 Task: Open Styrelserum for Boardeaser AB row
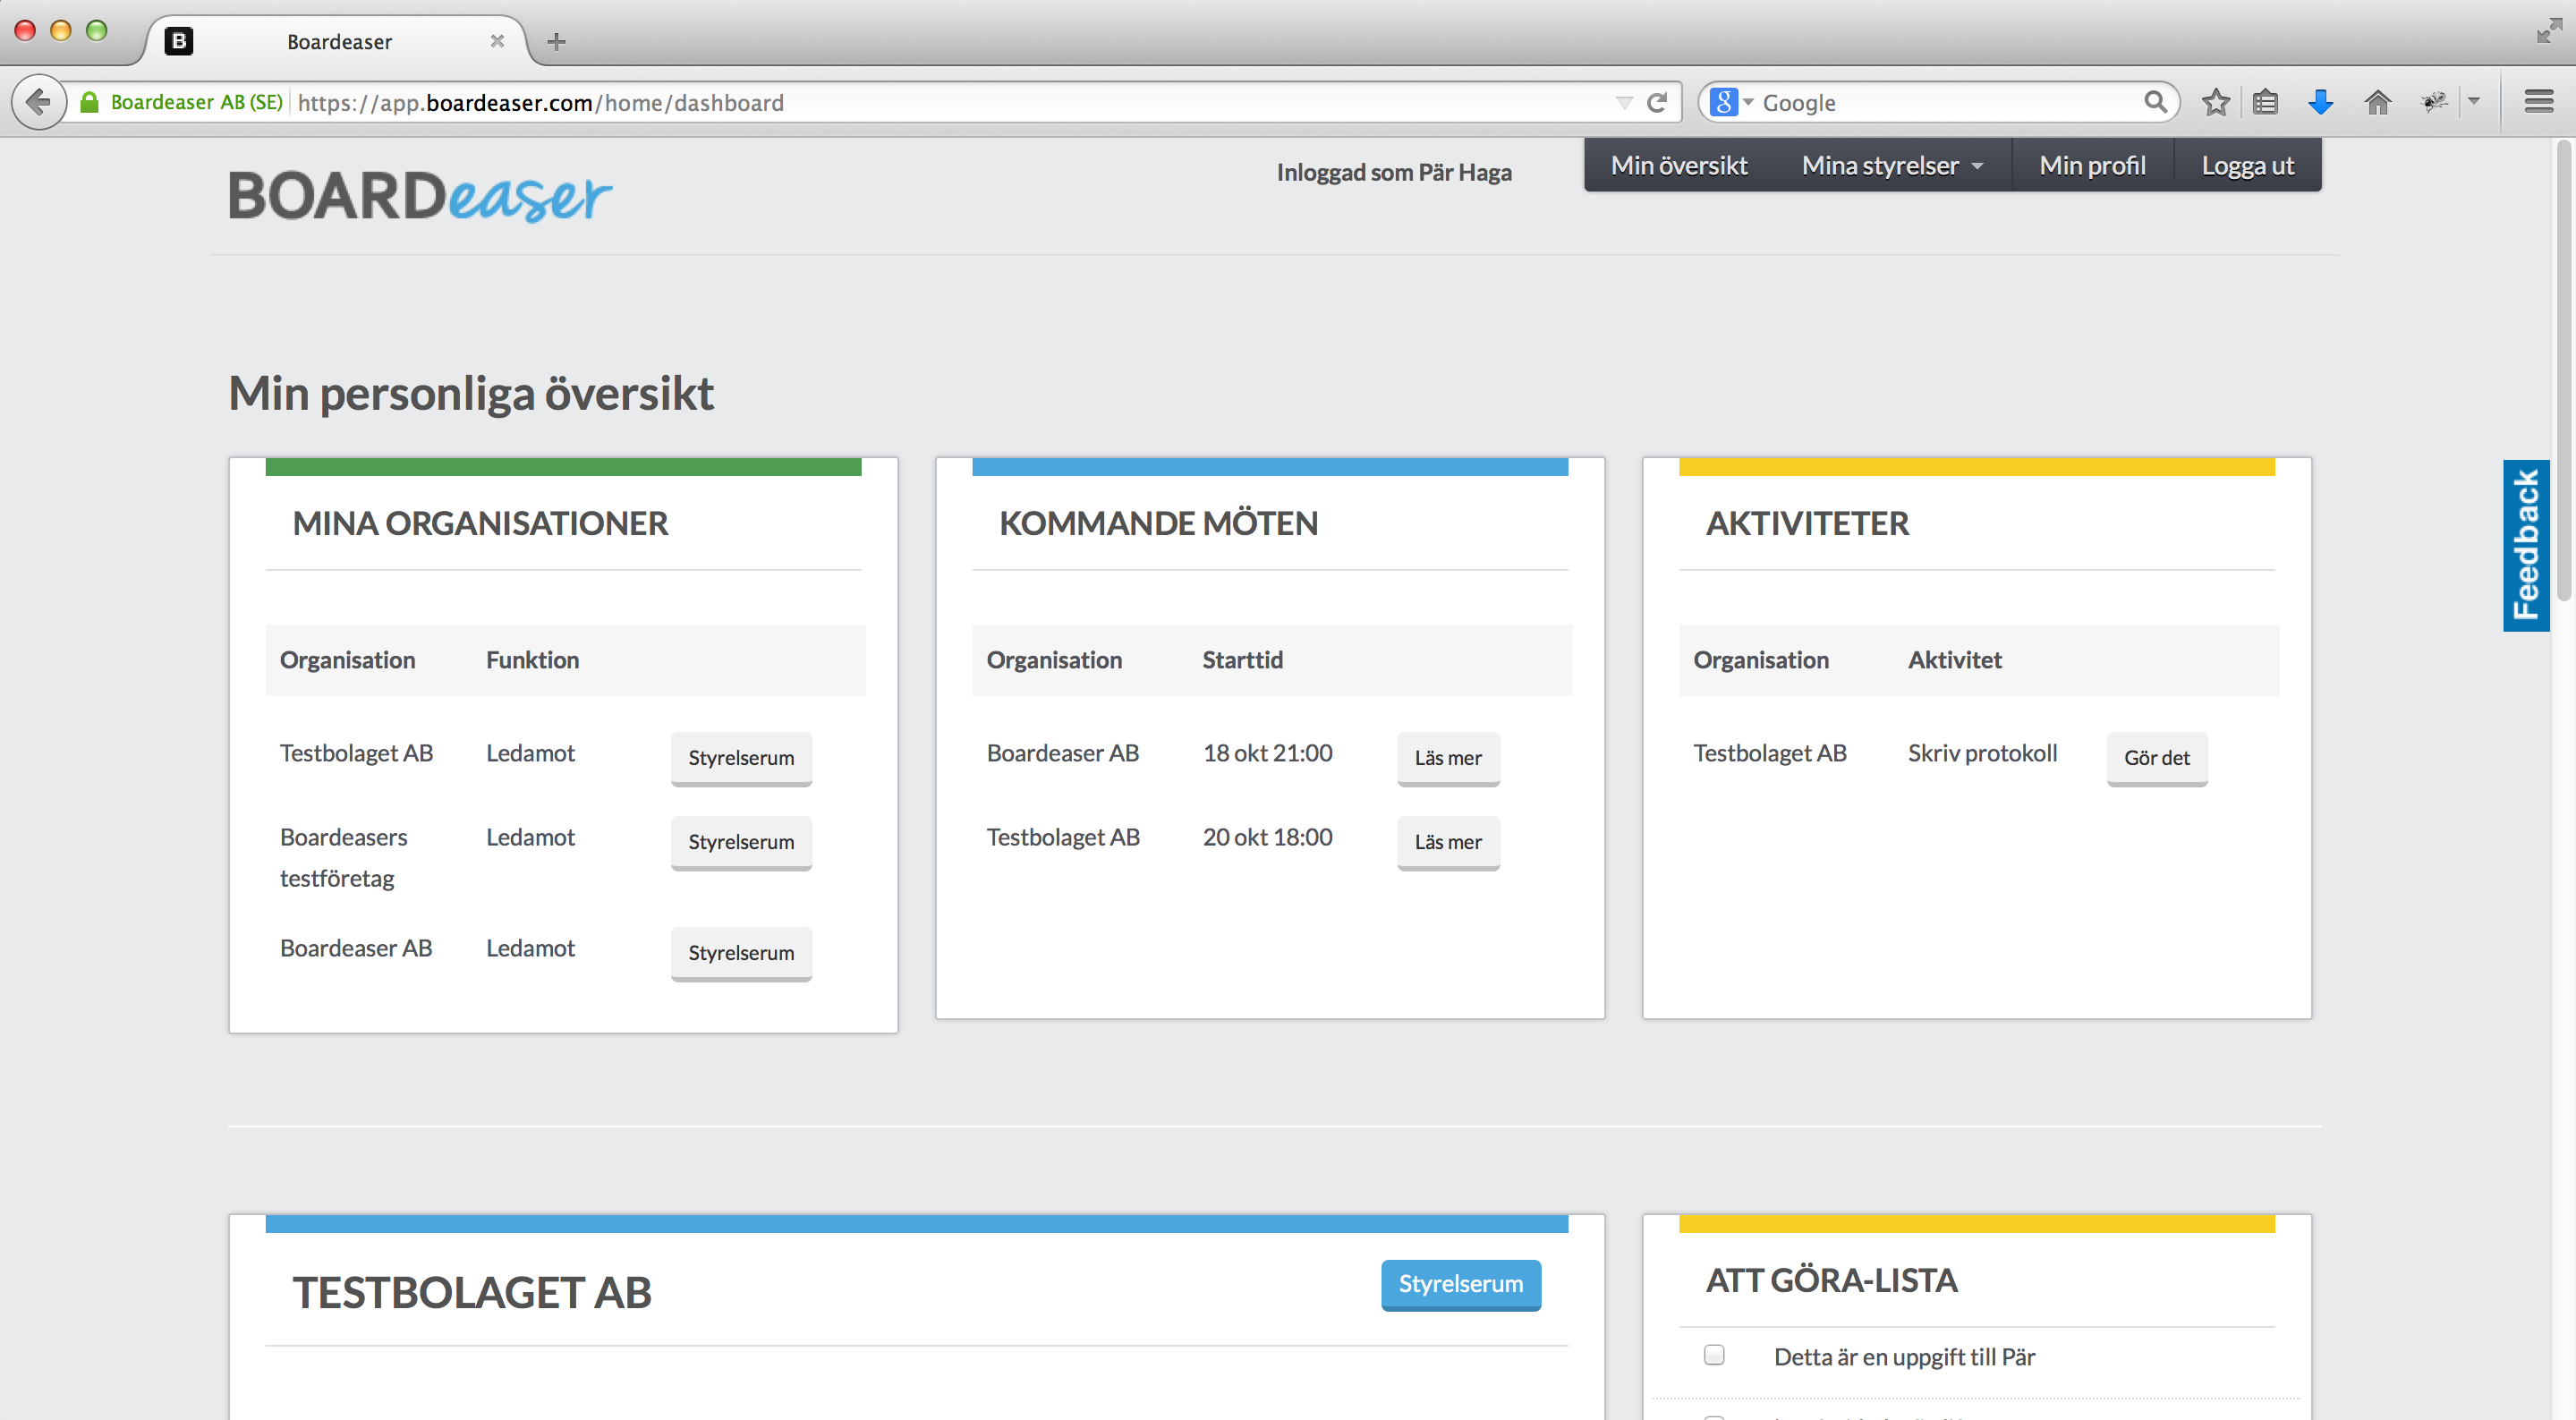click(x=741, y=953)
